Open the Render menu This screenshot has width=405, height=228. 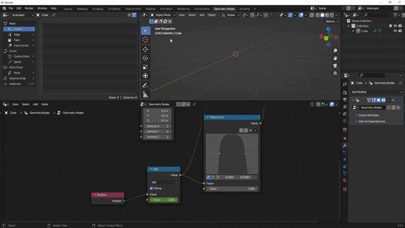tap(29, 8)
